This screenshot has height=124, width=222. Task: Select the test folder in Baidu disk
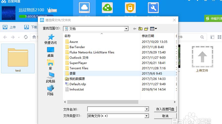tap(18, 58)
